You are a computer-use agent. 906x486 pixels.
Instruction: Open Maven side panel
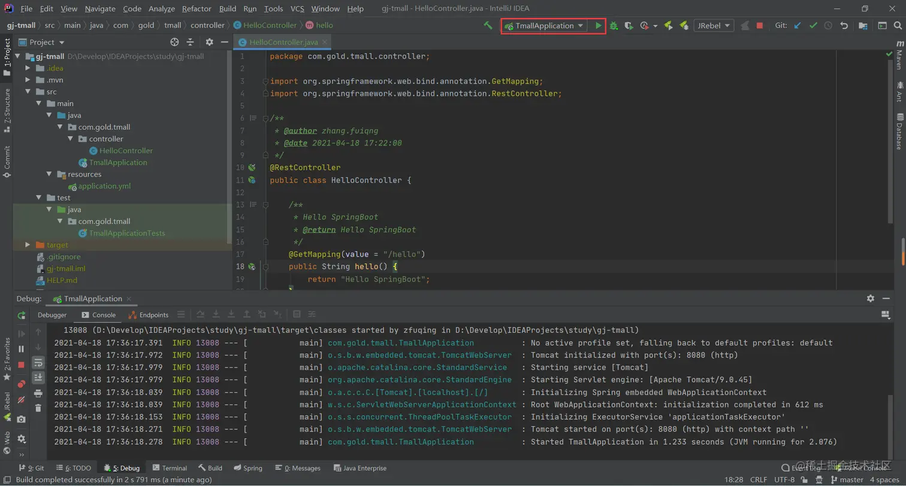(899, 55)
